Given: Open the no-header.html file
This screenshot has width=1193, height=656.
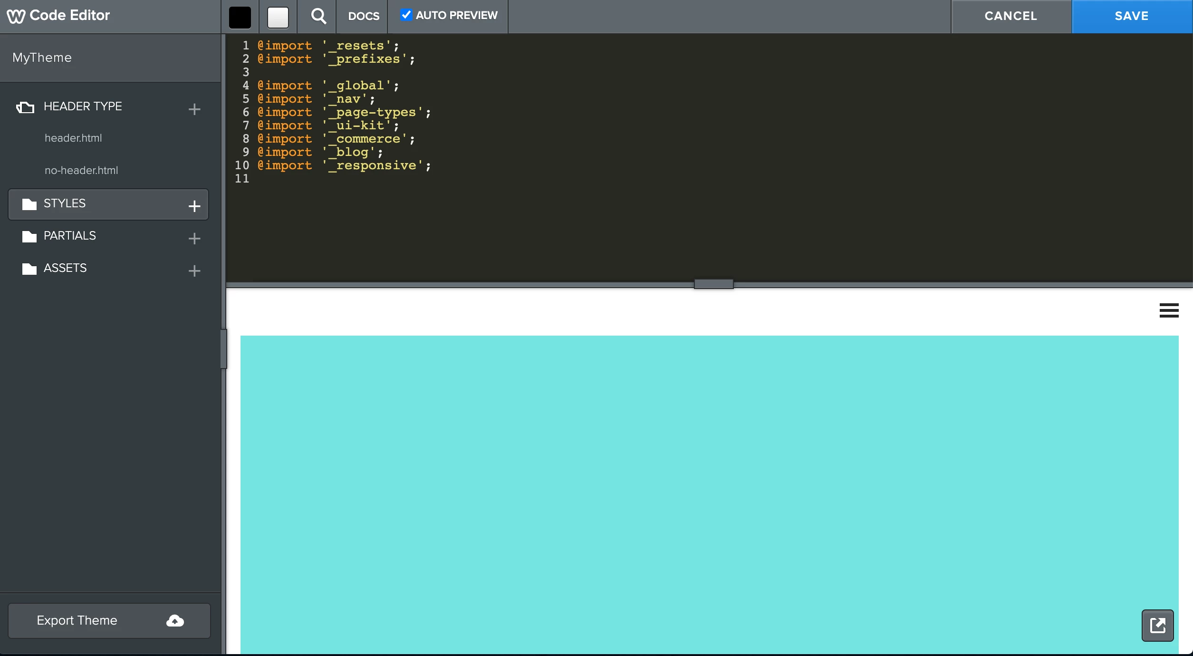Looking at the screenshot, I should (81, 170).
